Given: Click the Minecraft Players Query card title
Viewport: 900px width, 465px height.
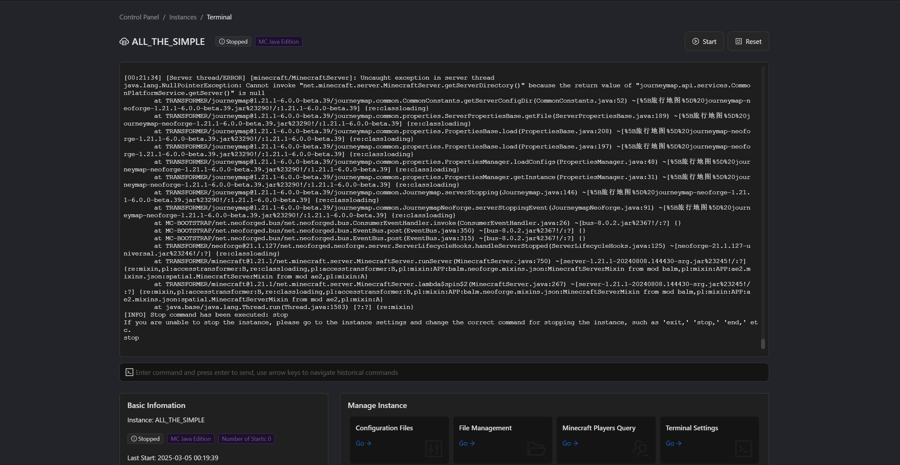Looking at the screenshot, I should [x=599, y=428].
